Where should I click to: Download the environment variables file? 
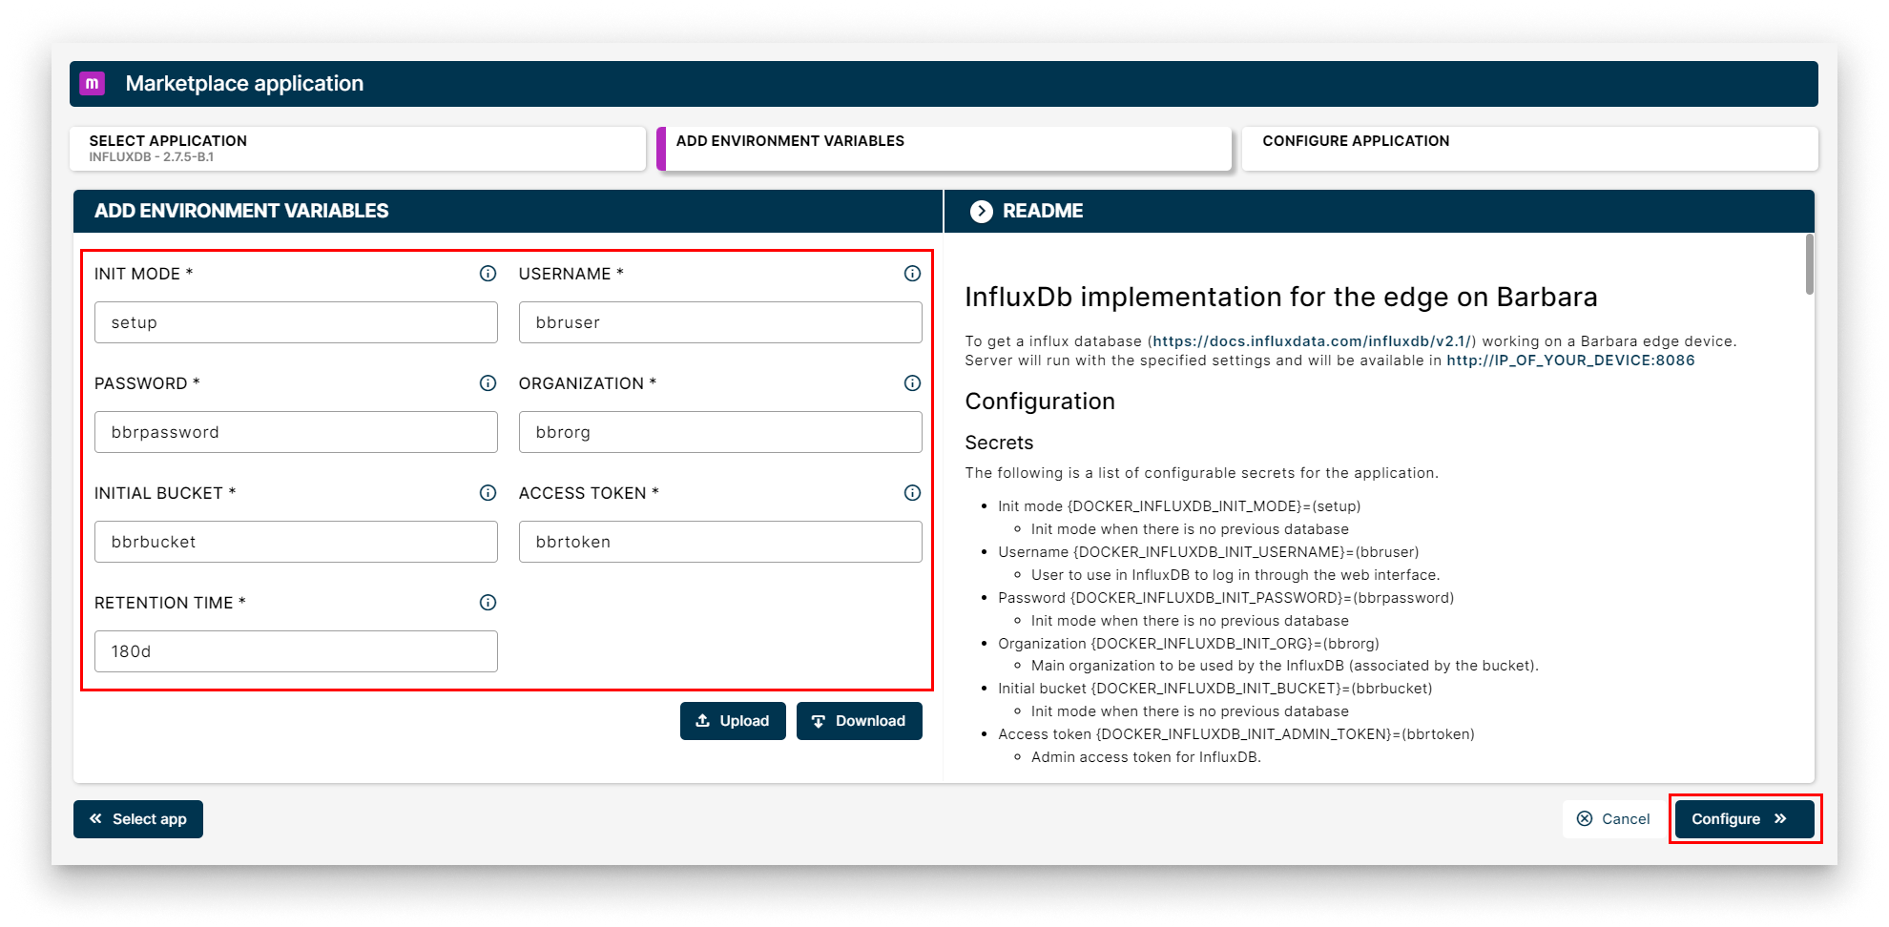tap(859, 721)
